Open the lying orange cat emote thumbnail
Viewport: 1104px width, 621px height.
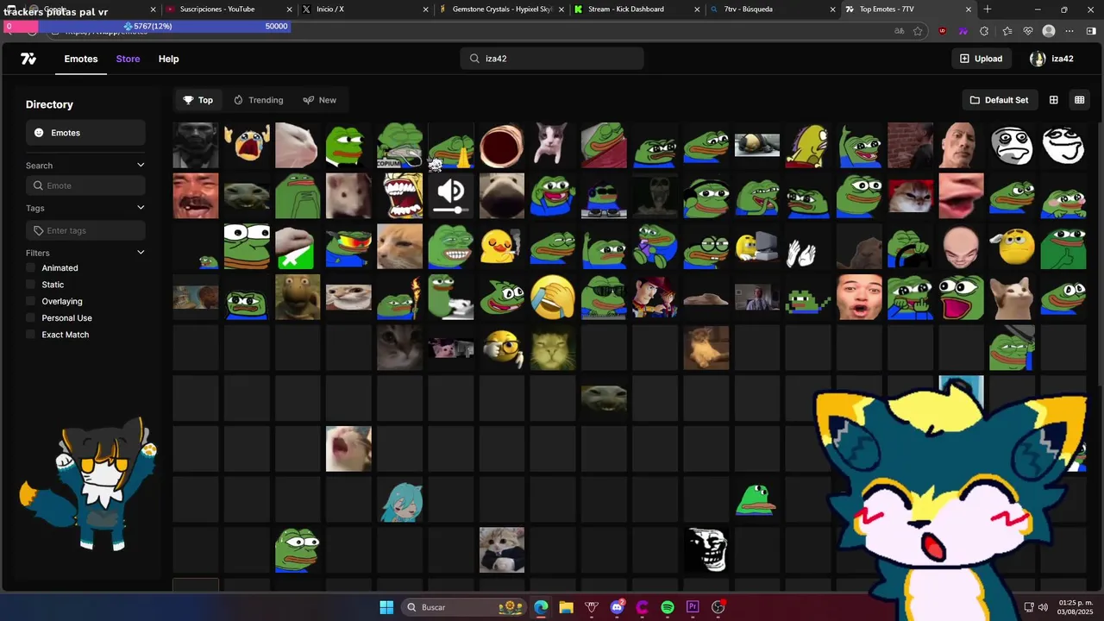[706, 347]
